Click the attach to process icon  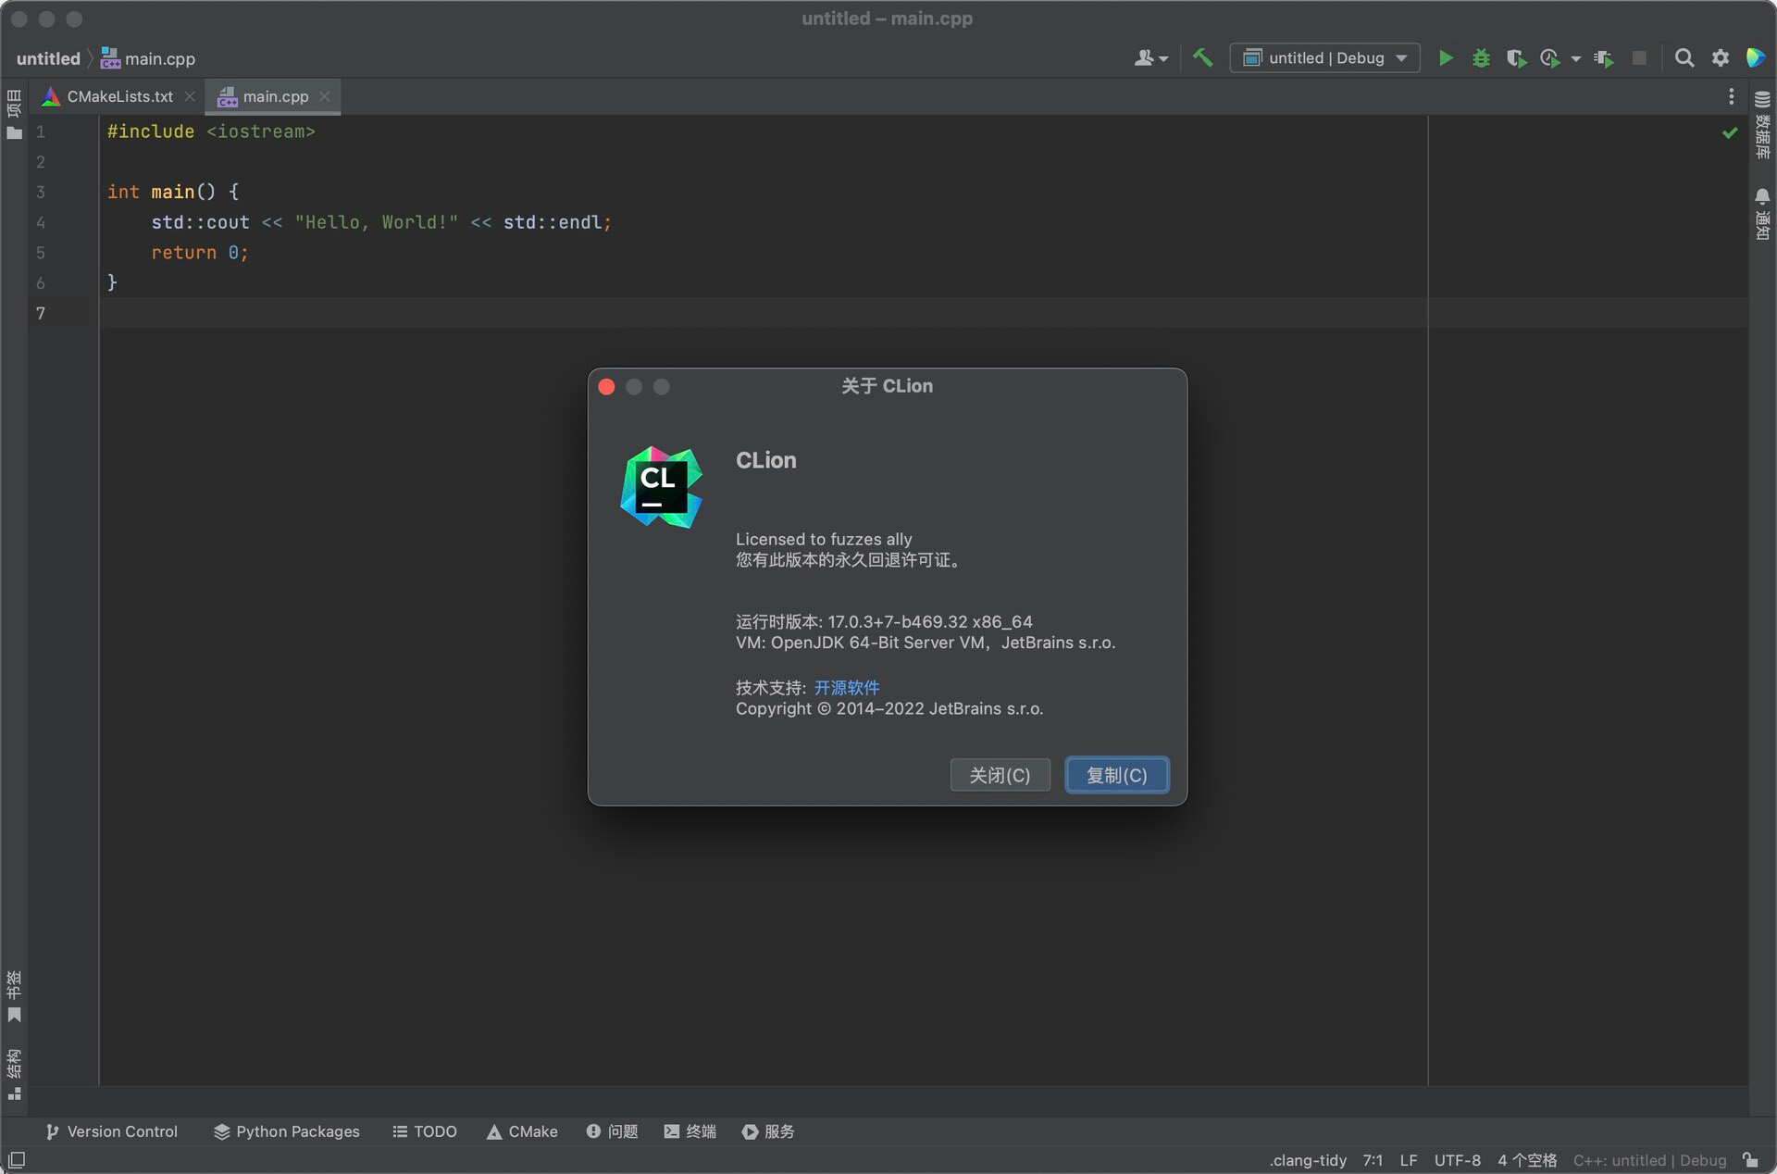pyautogui.click(x=1604, y=57)
